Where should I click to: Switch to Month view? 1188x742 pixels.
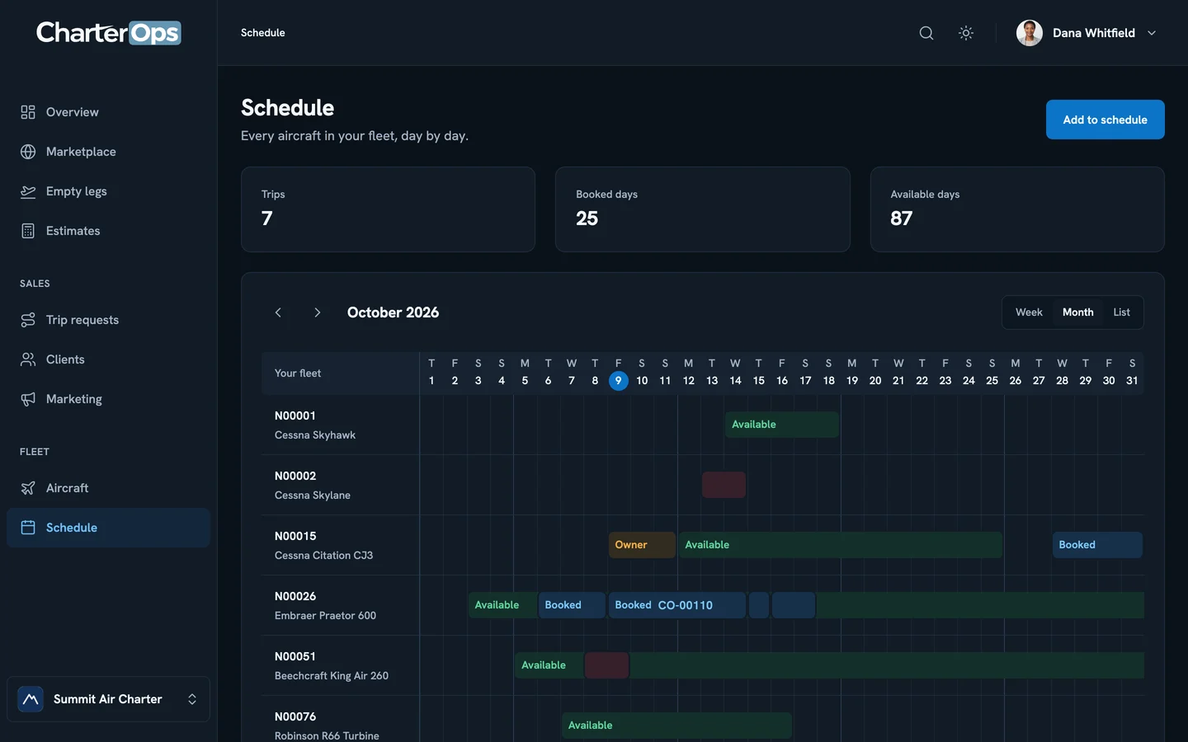pos(1077,312)
